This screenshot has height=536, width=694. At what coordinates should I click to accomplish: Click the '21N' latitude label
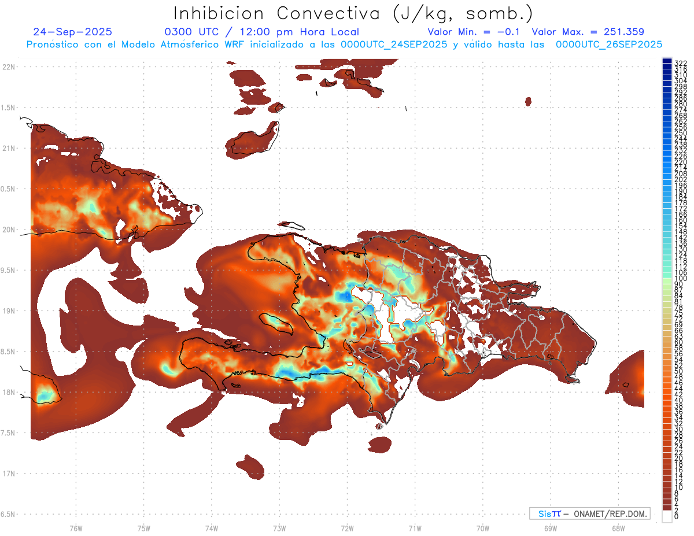9,148
